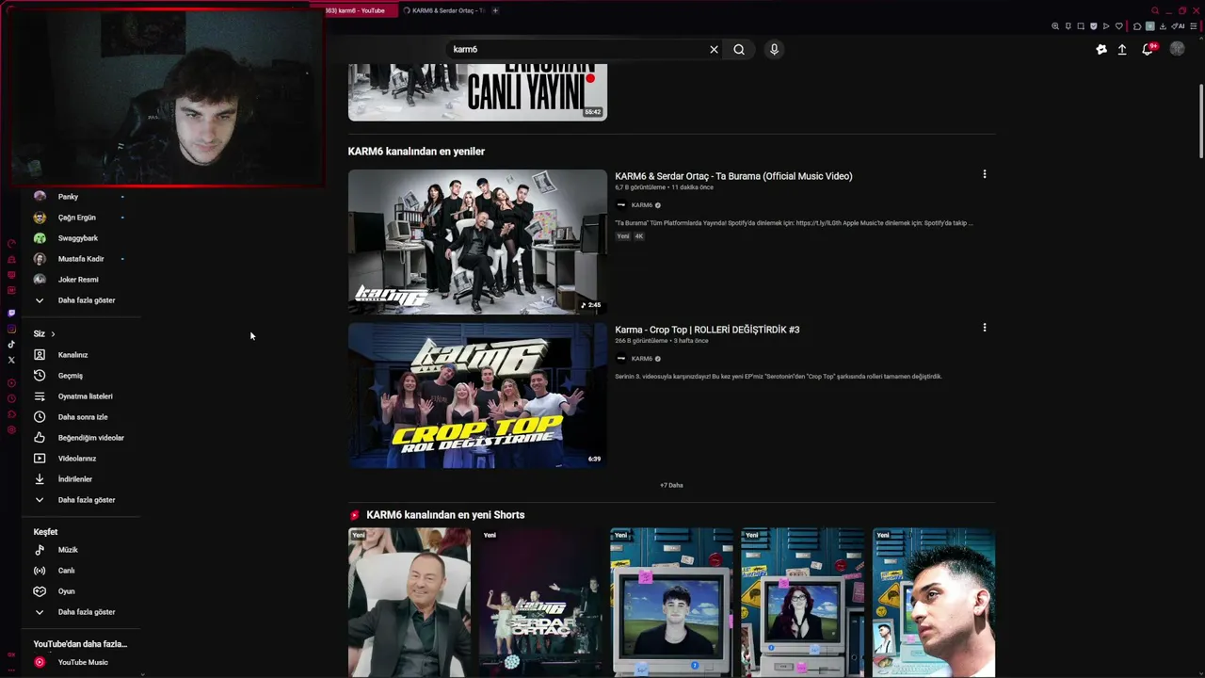
Task: Open the 'SERDAR ORTAÇ' stage Short thumbnail
Action: click(x=540, y=603)
